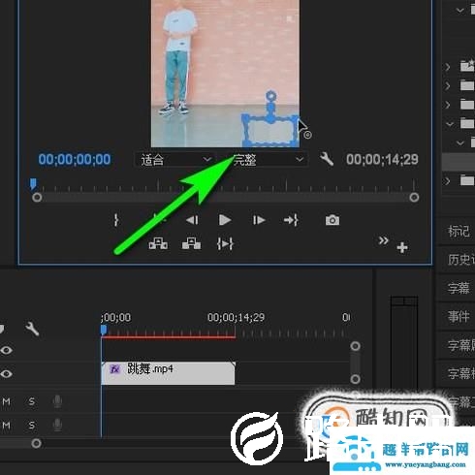This screenshot has height=475, width=475.
Task: Export frame with camera icon
Action: pyautogui.click(x=332, y=220)
